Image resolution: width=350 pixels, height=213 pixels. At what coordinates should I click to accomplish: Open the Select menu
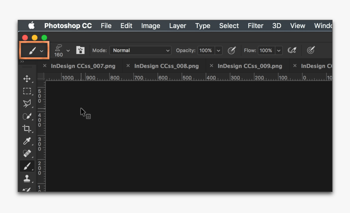click(229, 26)
